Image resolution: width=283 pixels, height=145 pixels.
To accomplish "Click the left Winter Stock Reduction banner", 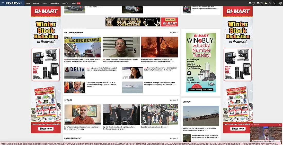I will [46, 70].
